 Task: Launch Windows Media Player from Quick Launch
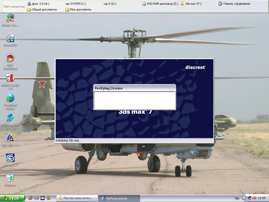coord(36,198)
